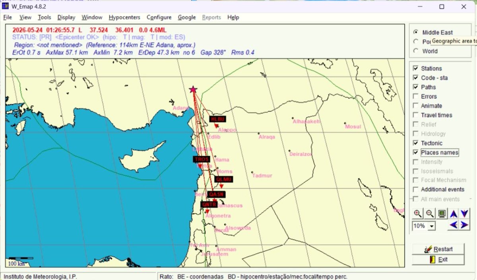Minimize the W_Emap window
Image resolution: width=477 pixels, height=280 pixels.
pyautogui.click(x=420, y=6)
